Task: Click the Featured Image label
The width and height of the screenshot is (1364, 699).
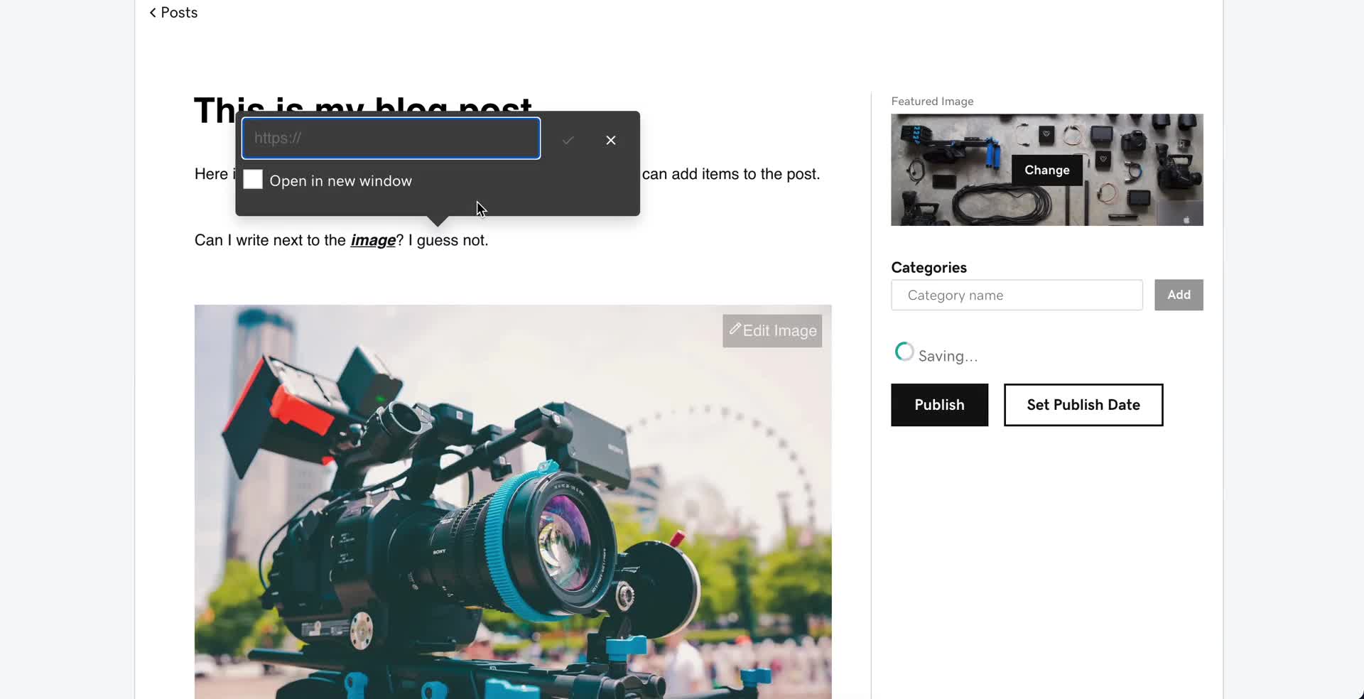Action: click(x=932, y=102)
